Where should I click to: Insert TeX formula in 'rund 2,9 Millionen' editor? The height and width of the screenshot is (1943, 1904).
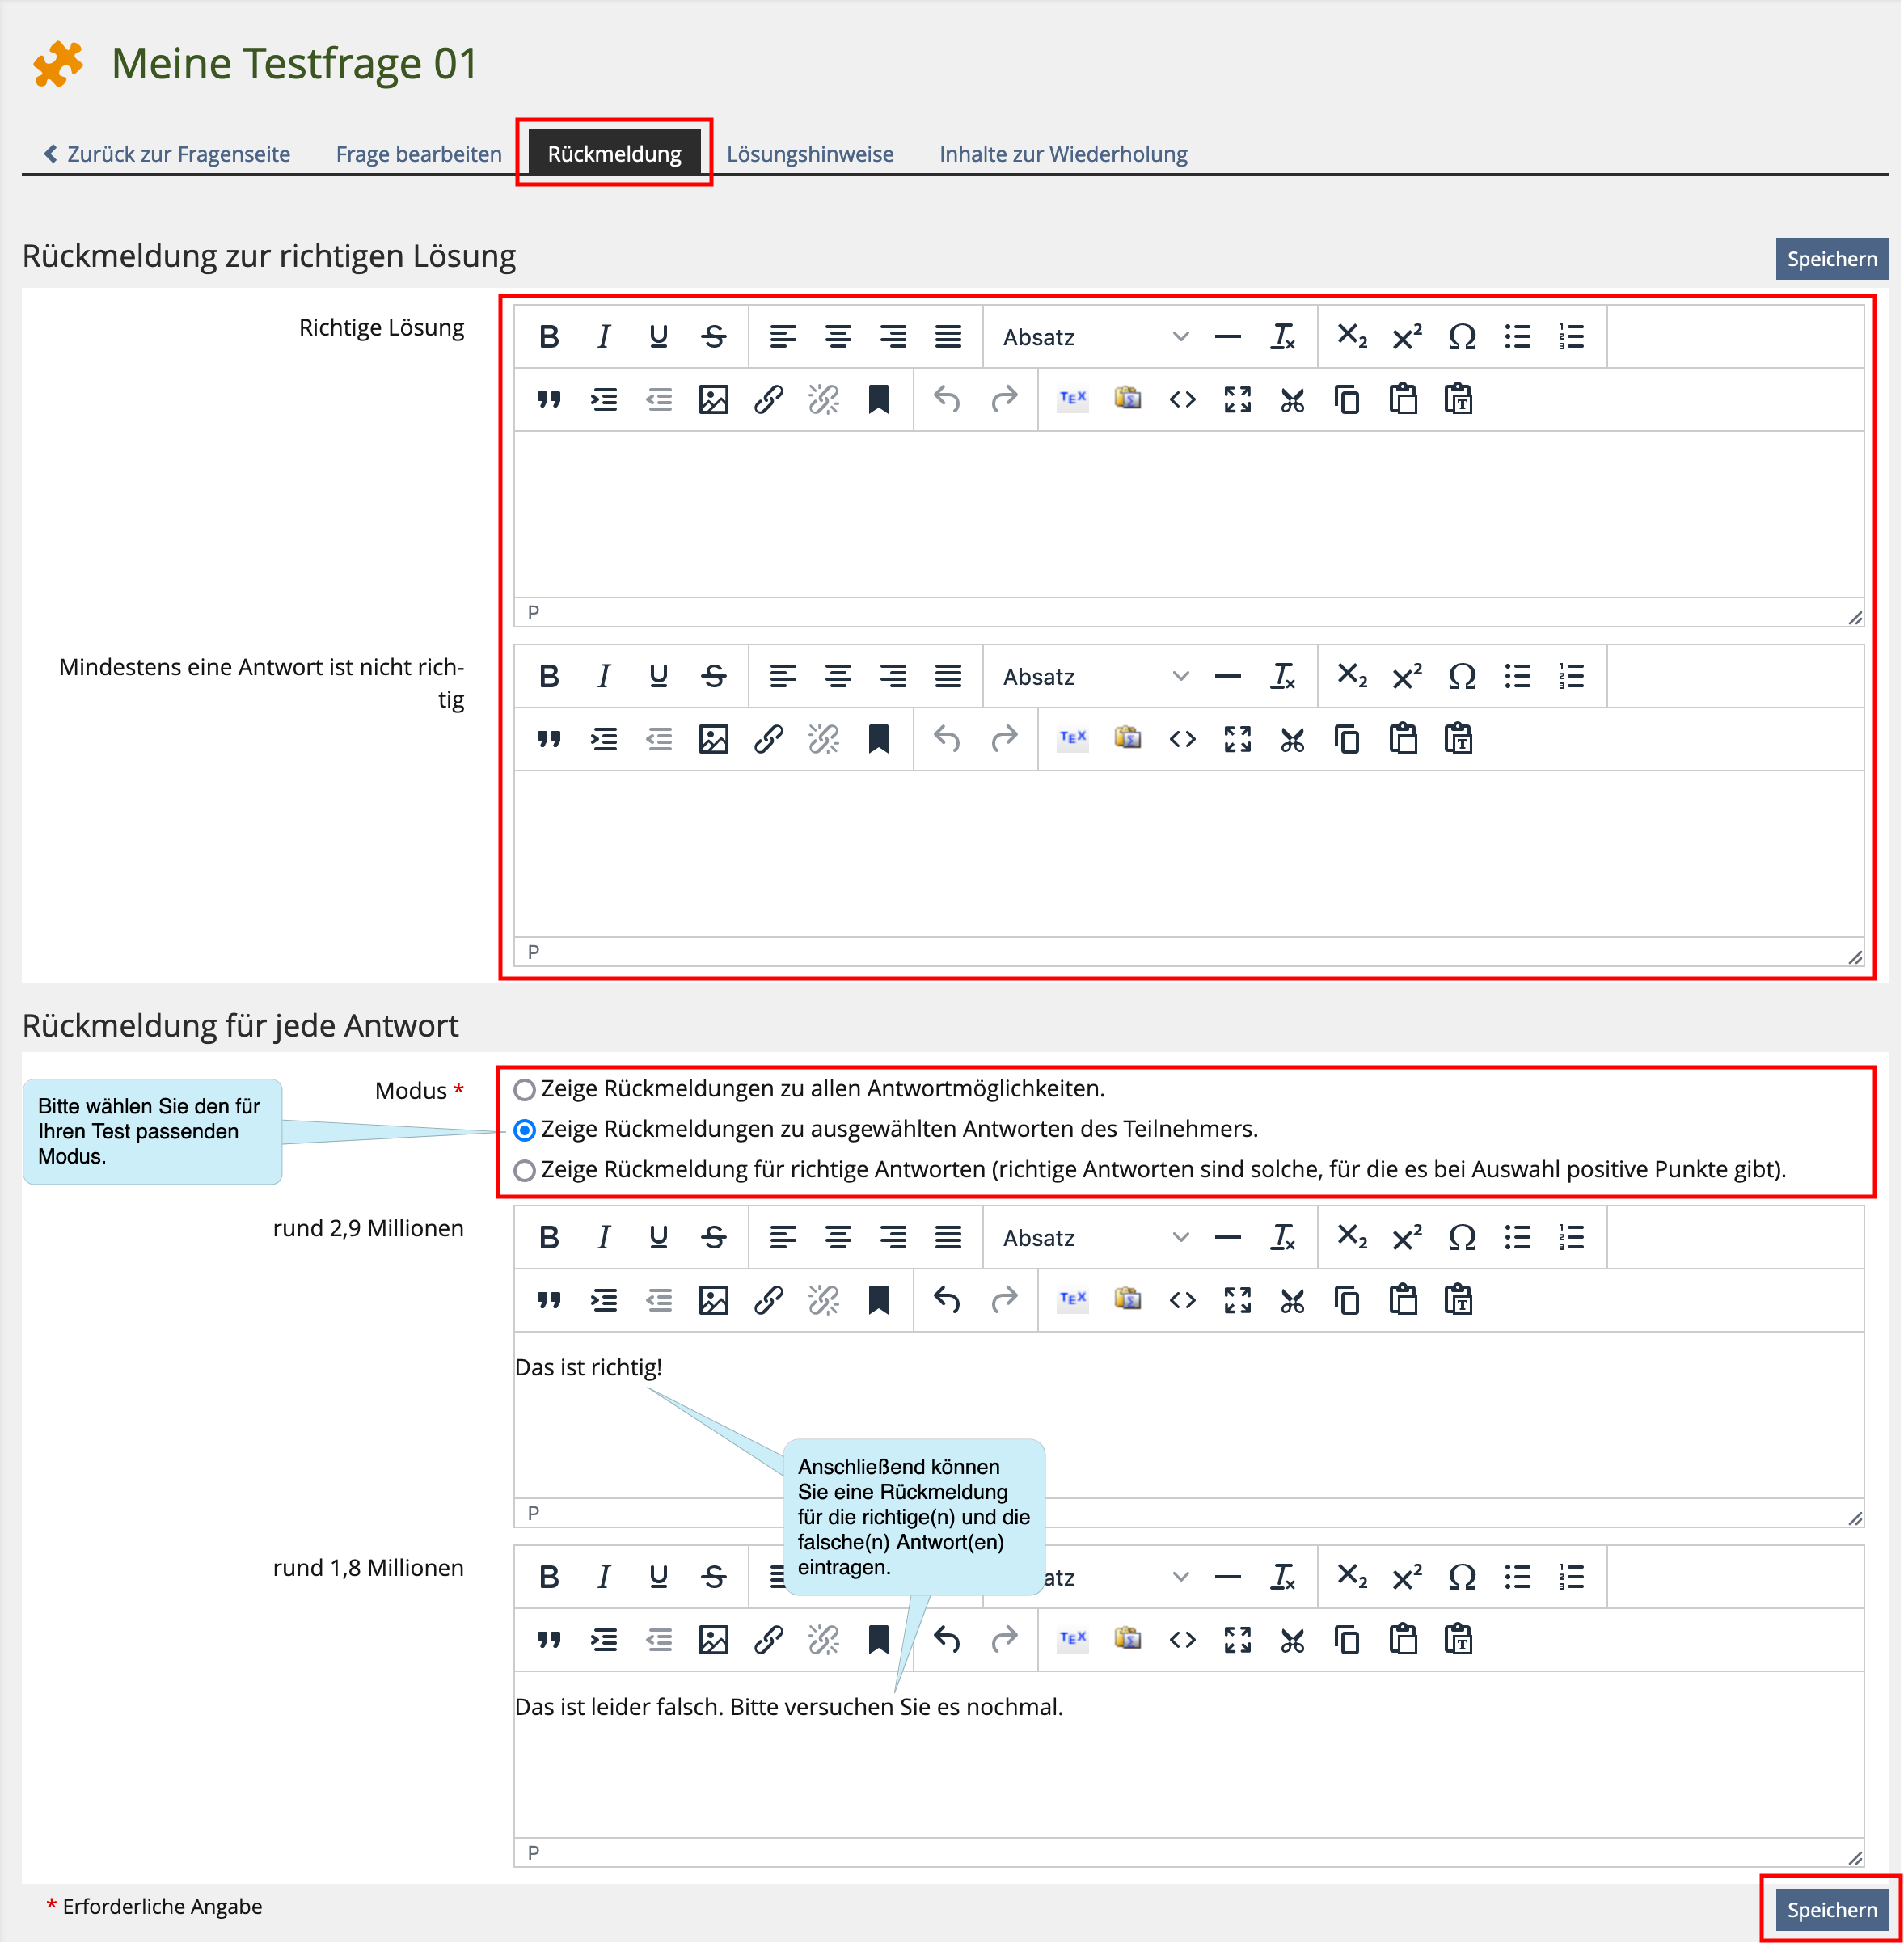pyautogui.click(x=1073, y=1301)
